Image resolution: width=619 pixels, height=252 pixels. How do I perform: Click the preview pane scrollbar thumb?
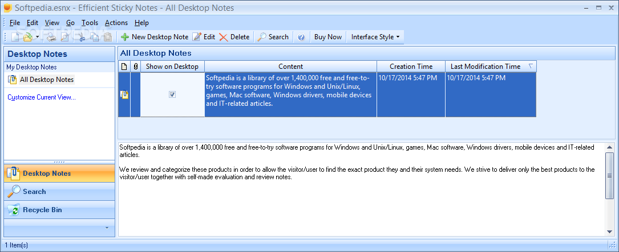(x=609, y=175)
